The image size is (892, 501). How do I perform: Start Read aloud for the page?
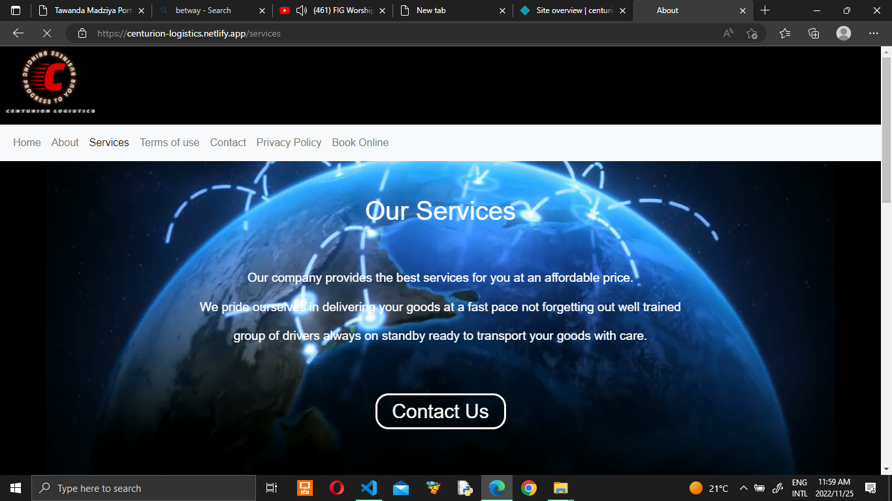tap(727, 33)
